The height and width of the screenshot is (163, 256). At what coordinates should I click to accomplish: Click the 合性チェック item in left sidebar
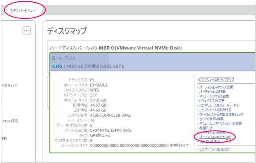pyautogui.click(x=9, y=86)
